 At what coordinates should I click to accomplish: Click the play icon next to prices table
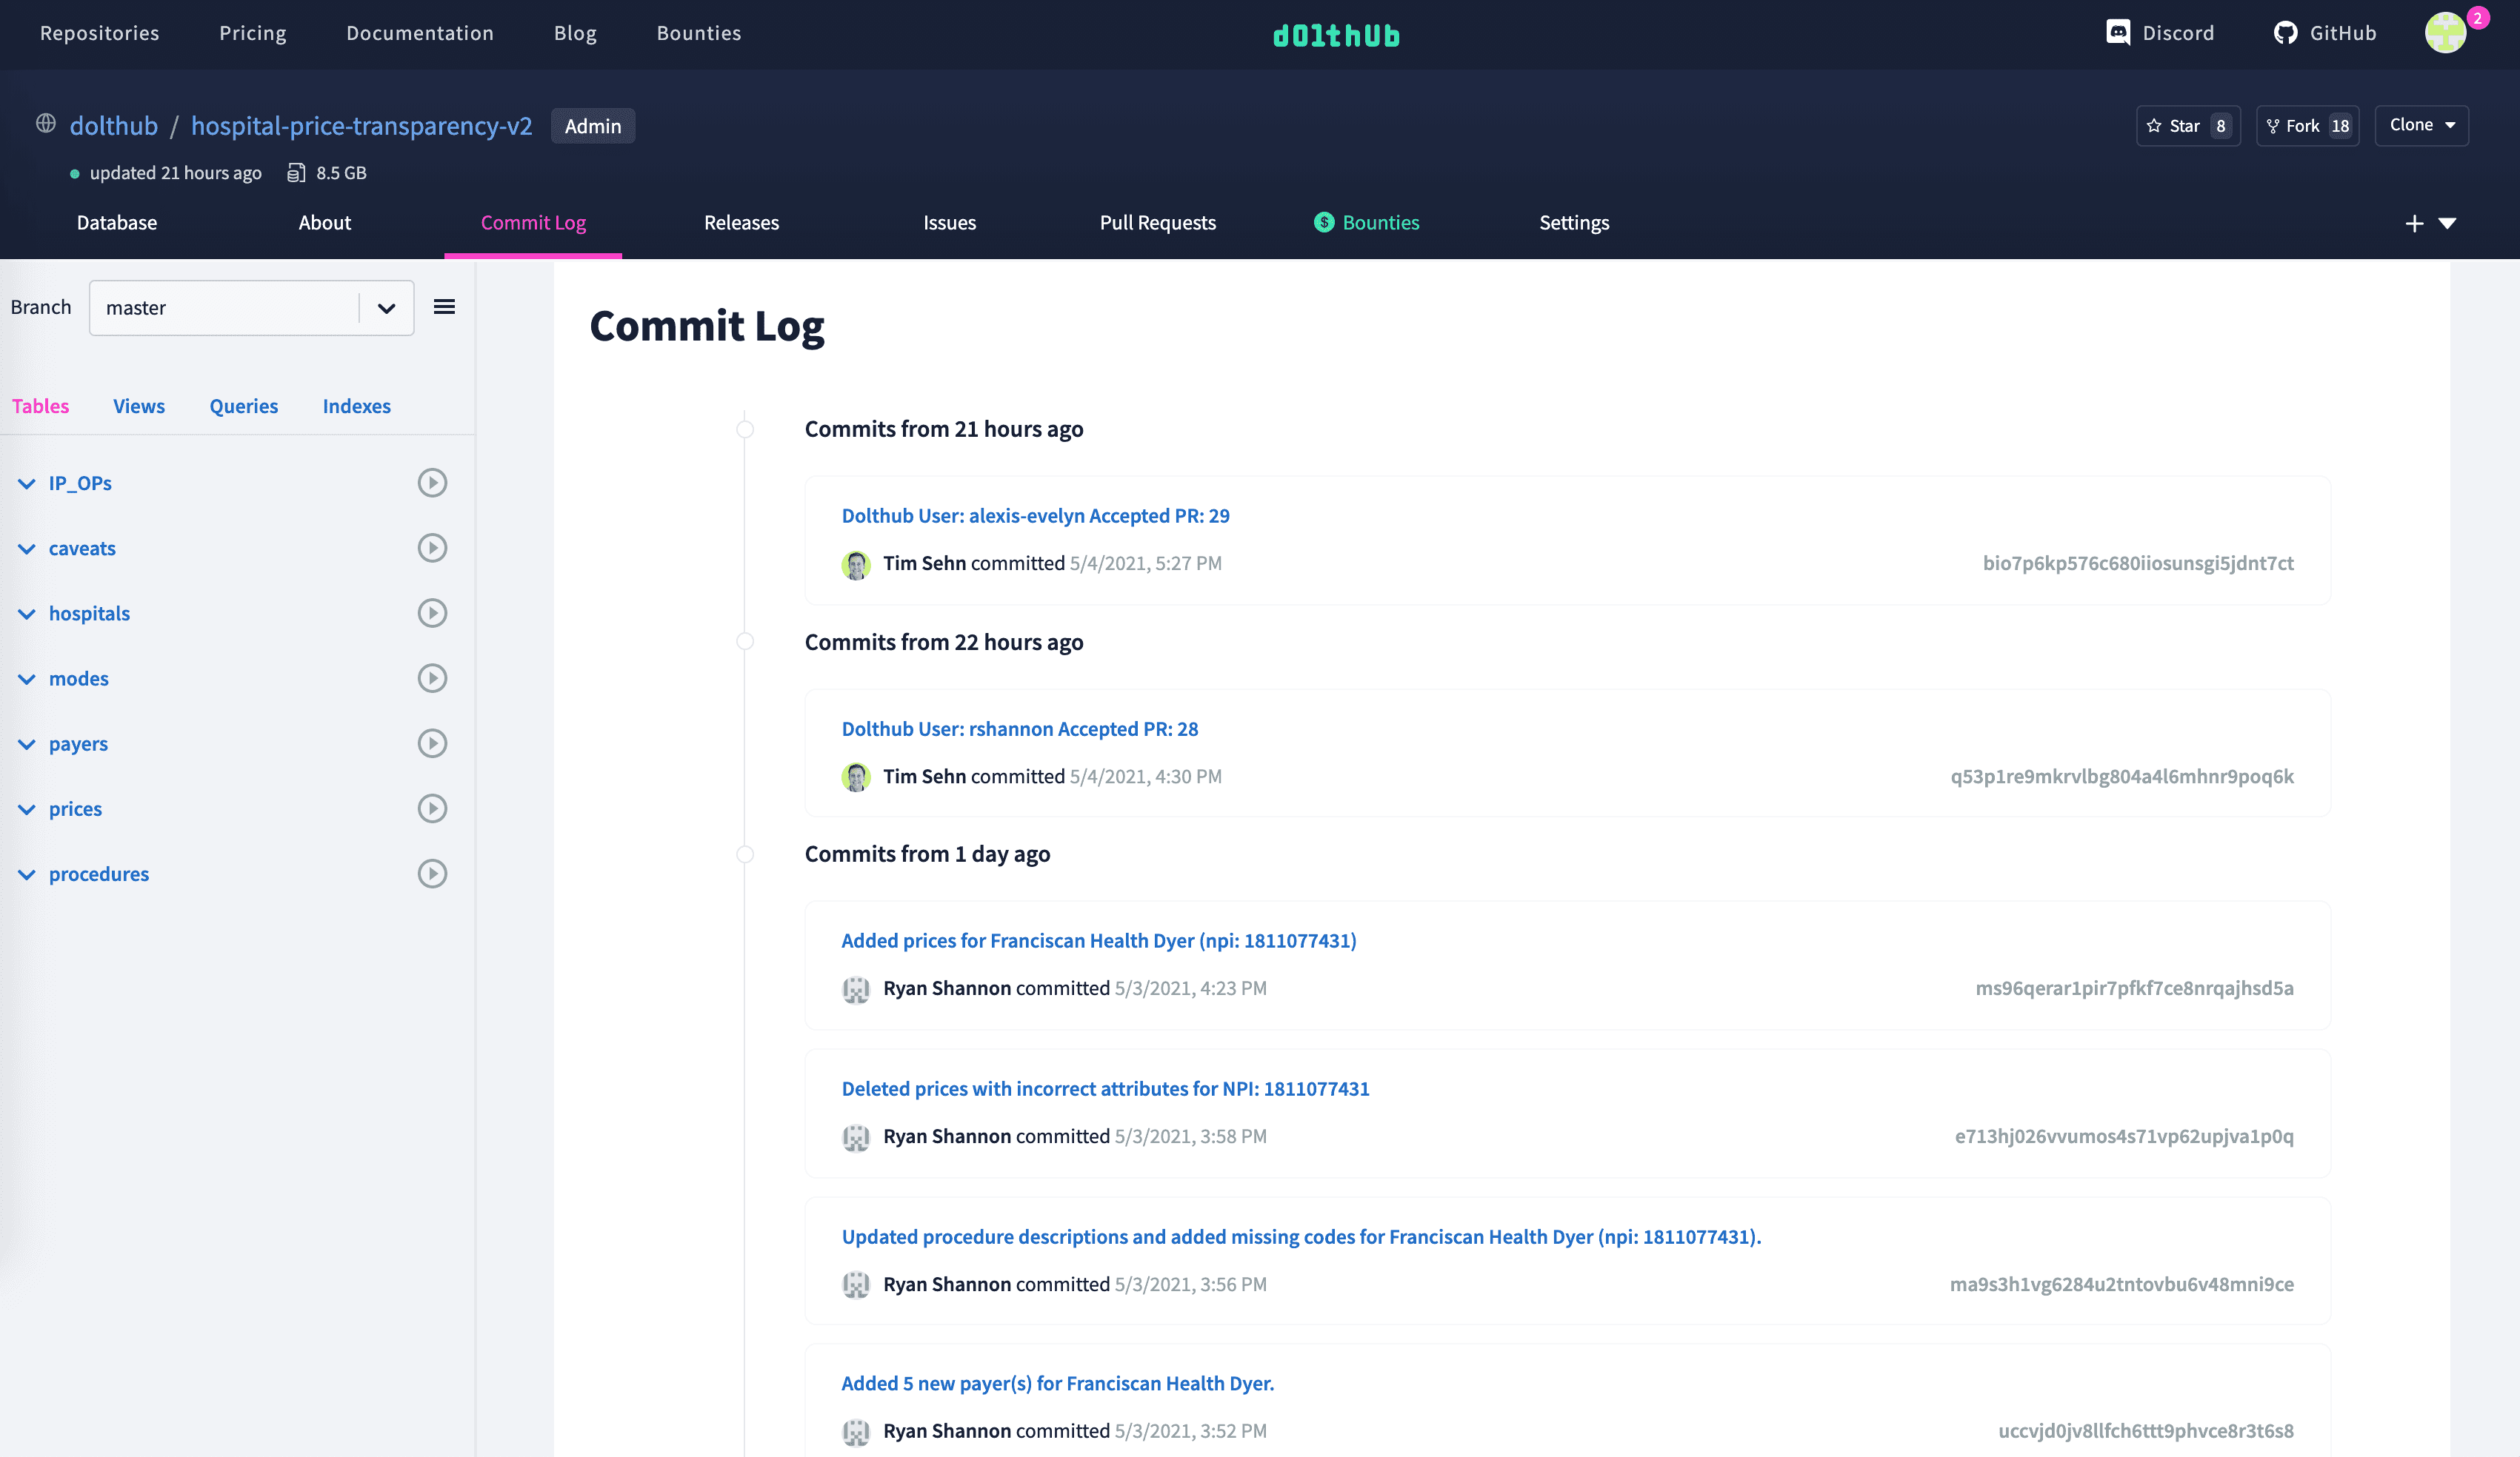(x=432, y=808)
